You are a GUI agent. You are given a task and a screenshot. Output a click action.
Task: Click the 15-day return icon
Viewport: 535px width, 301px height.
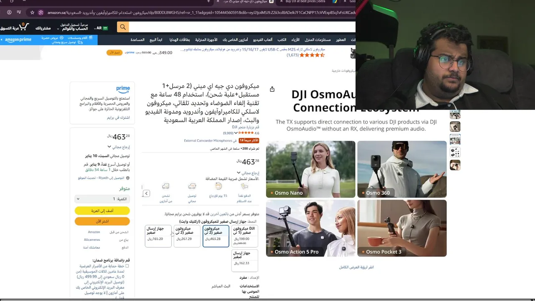tap(218, 186)
